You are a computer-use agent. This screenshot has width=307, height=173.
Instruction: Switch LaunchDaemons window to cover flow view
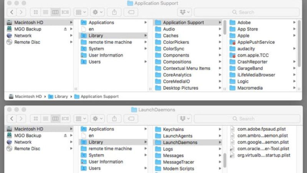65,119
